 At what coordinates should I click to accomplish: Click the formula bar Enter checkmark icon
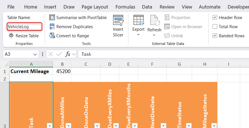click(x=59, y=54)
